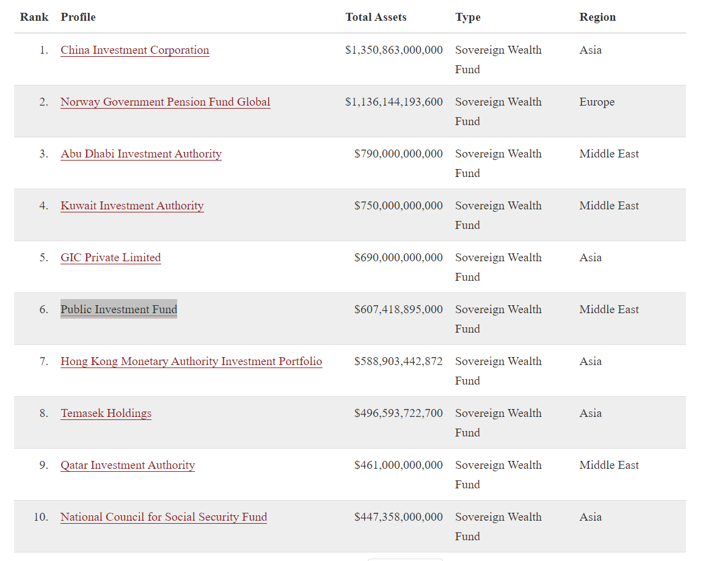Viewport: 708px width, 561px height.
Task: Go to the Temasek Holdings profile
Action: pos(106,413)
